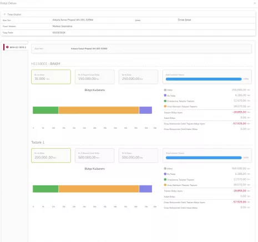Screen dimensions: 258x242
Task: Click the red warning icon on BKM-03-TBTR-1
Action: tap(7, 47)
